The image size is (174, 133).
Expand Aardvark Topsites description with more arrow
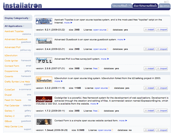click(68, 23)
